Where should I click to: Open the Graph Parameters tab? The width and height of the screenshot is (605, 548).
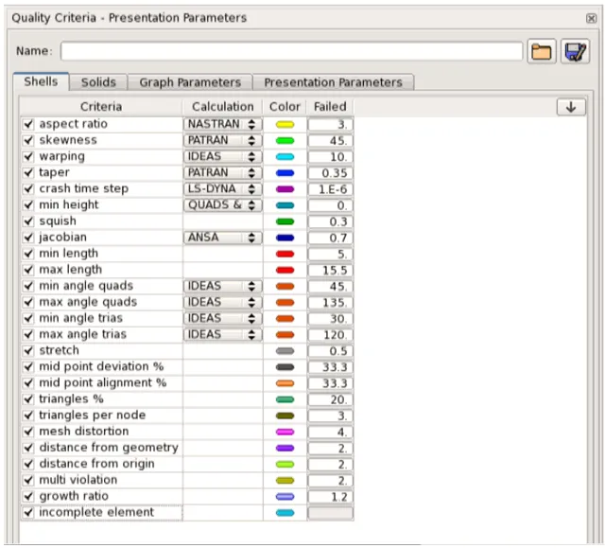pos(190,82)
